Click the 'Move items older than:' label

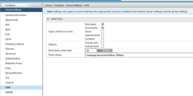click(x=60, y=51)
